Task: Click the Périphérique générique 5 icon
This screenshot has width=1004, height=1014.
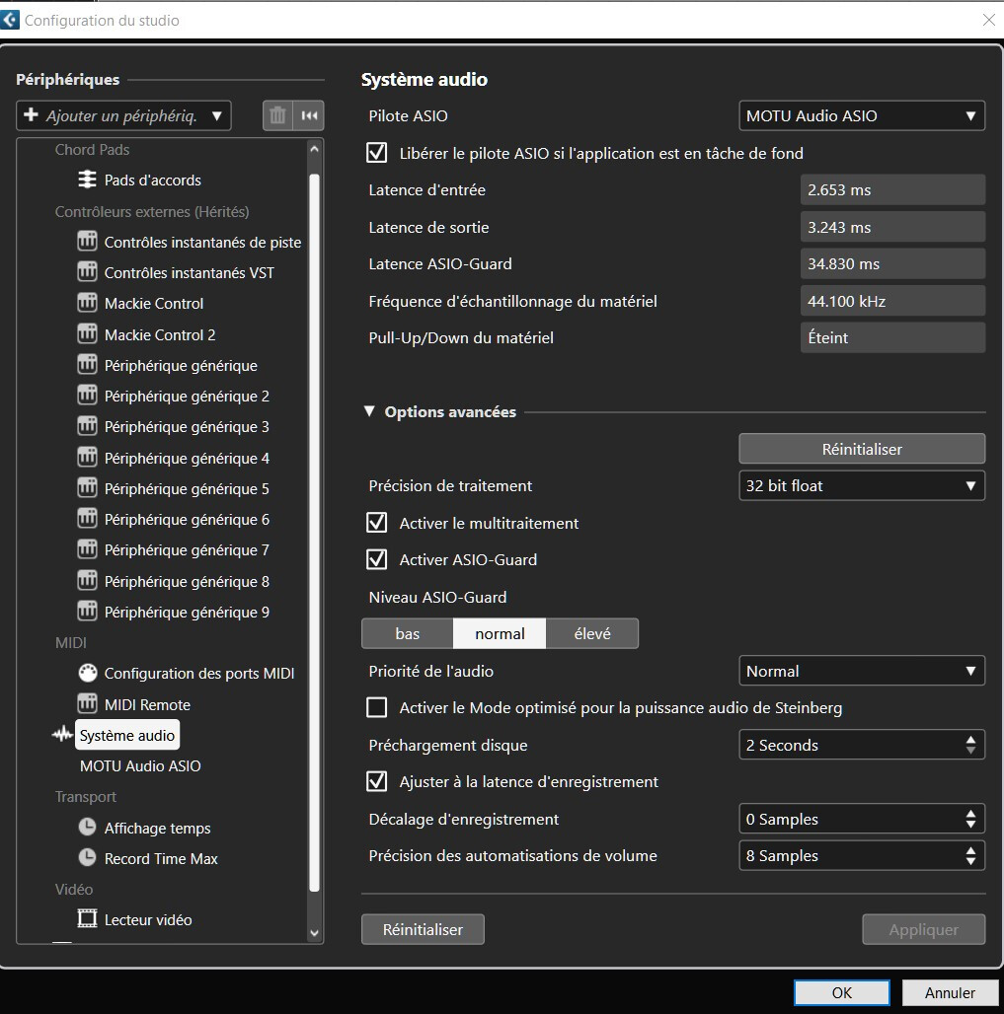Action: coord(87,487)
